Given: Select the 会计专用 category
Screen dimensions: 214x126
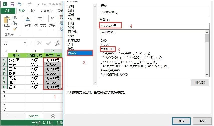Looking at the screenshot, I should pyautogui.click(x=74, y=19).
